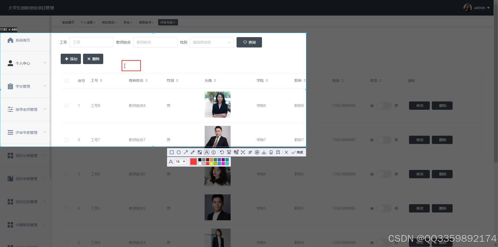This screenshot has height=247, width=498.
Task: Expand the 指导老师管理 sidebar menu
Action: (26, 109)
